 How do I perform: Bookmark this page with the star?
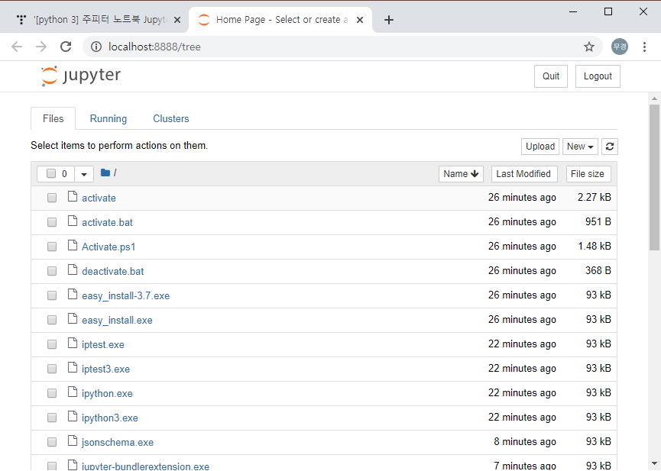tap(589, 47)
